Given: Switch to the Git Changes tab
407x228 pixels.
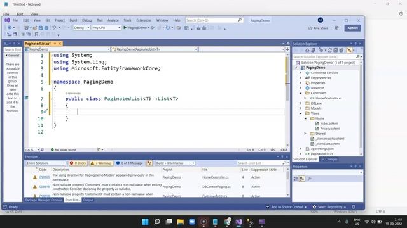Looking at the screenshot, I should click(329, 159).
